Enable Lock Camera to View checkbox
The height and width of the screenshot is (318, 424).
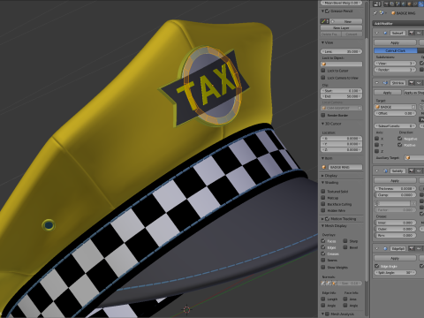click(x=323, y=78)
